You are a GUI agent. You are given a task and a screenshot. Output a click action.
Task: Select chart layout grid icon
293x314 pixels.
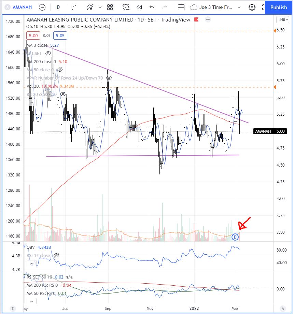point(181,8)
